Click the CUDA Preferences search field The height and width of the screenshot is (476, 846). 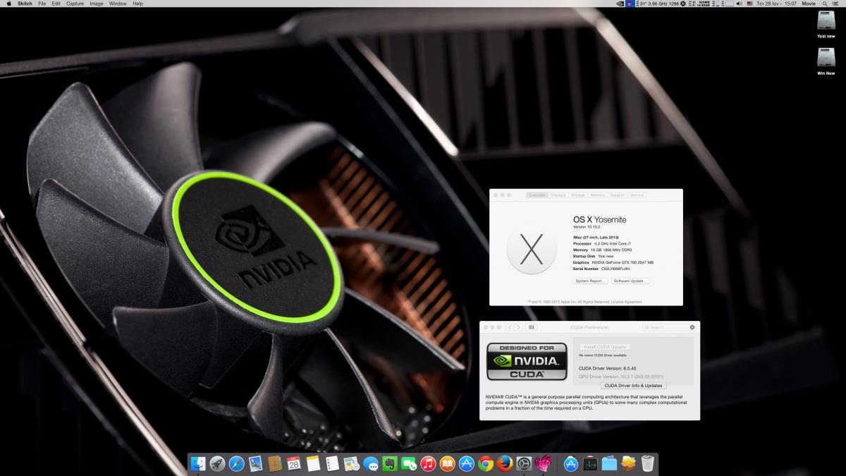(x=669, y=327)
